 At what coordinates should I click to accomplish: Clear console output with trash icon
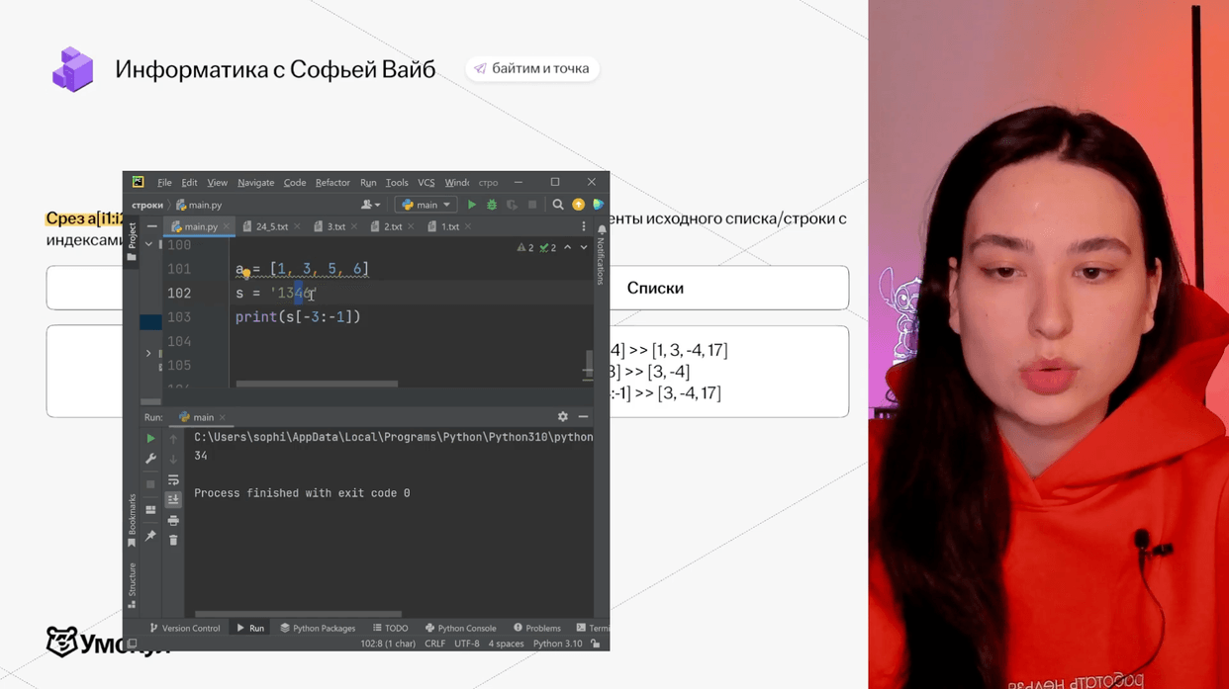[x=173, y=541]
